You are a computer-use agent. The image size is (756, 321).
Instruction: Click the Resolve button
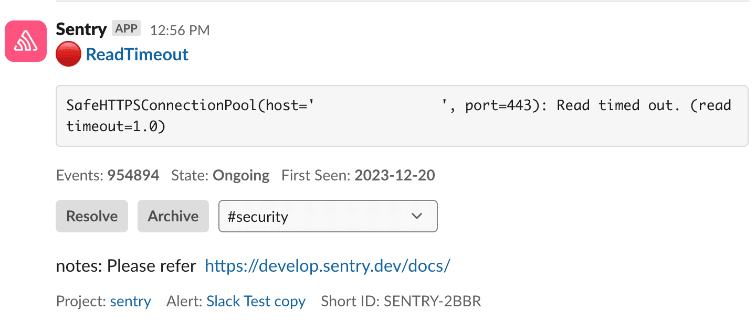click(91, 216)
